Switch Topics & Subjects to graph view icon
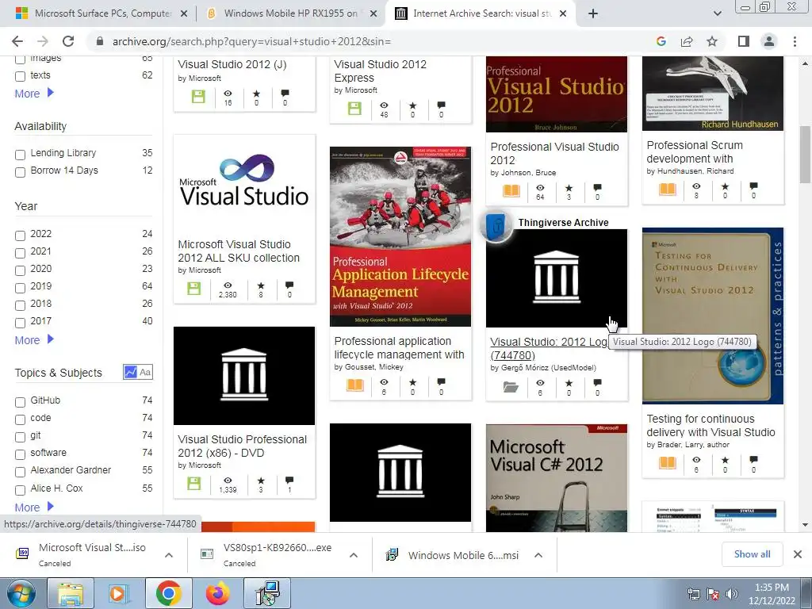 [x=131, y=372]
